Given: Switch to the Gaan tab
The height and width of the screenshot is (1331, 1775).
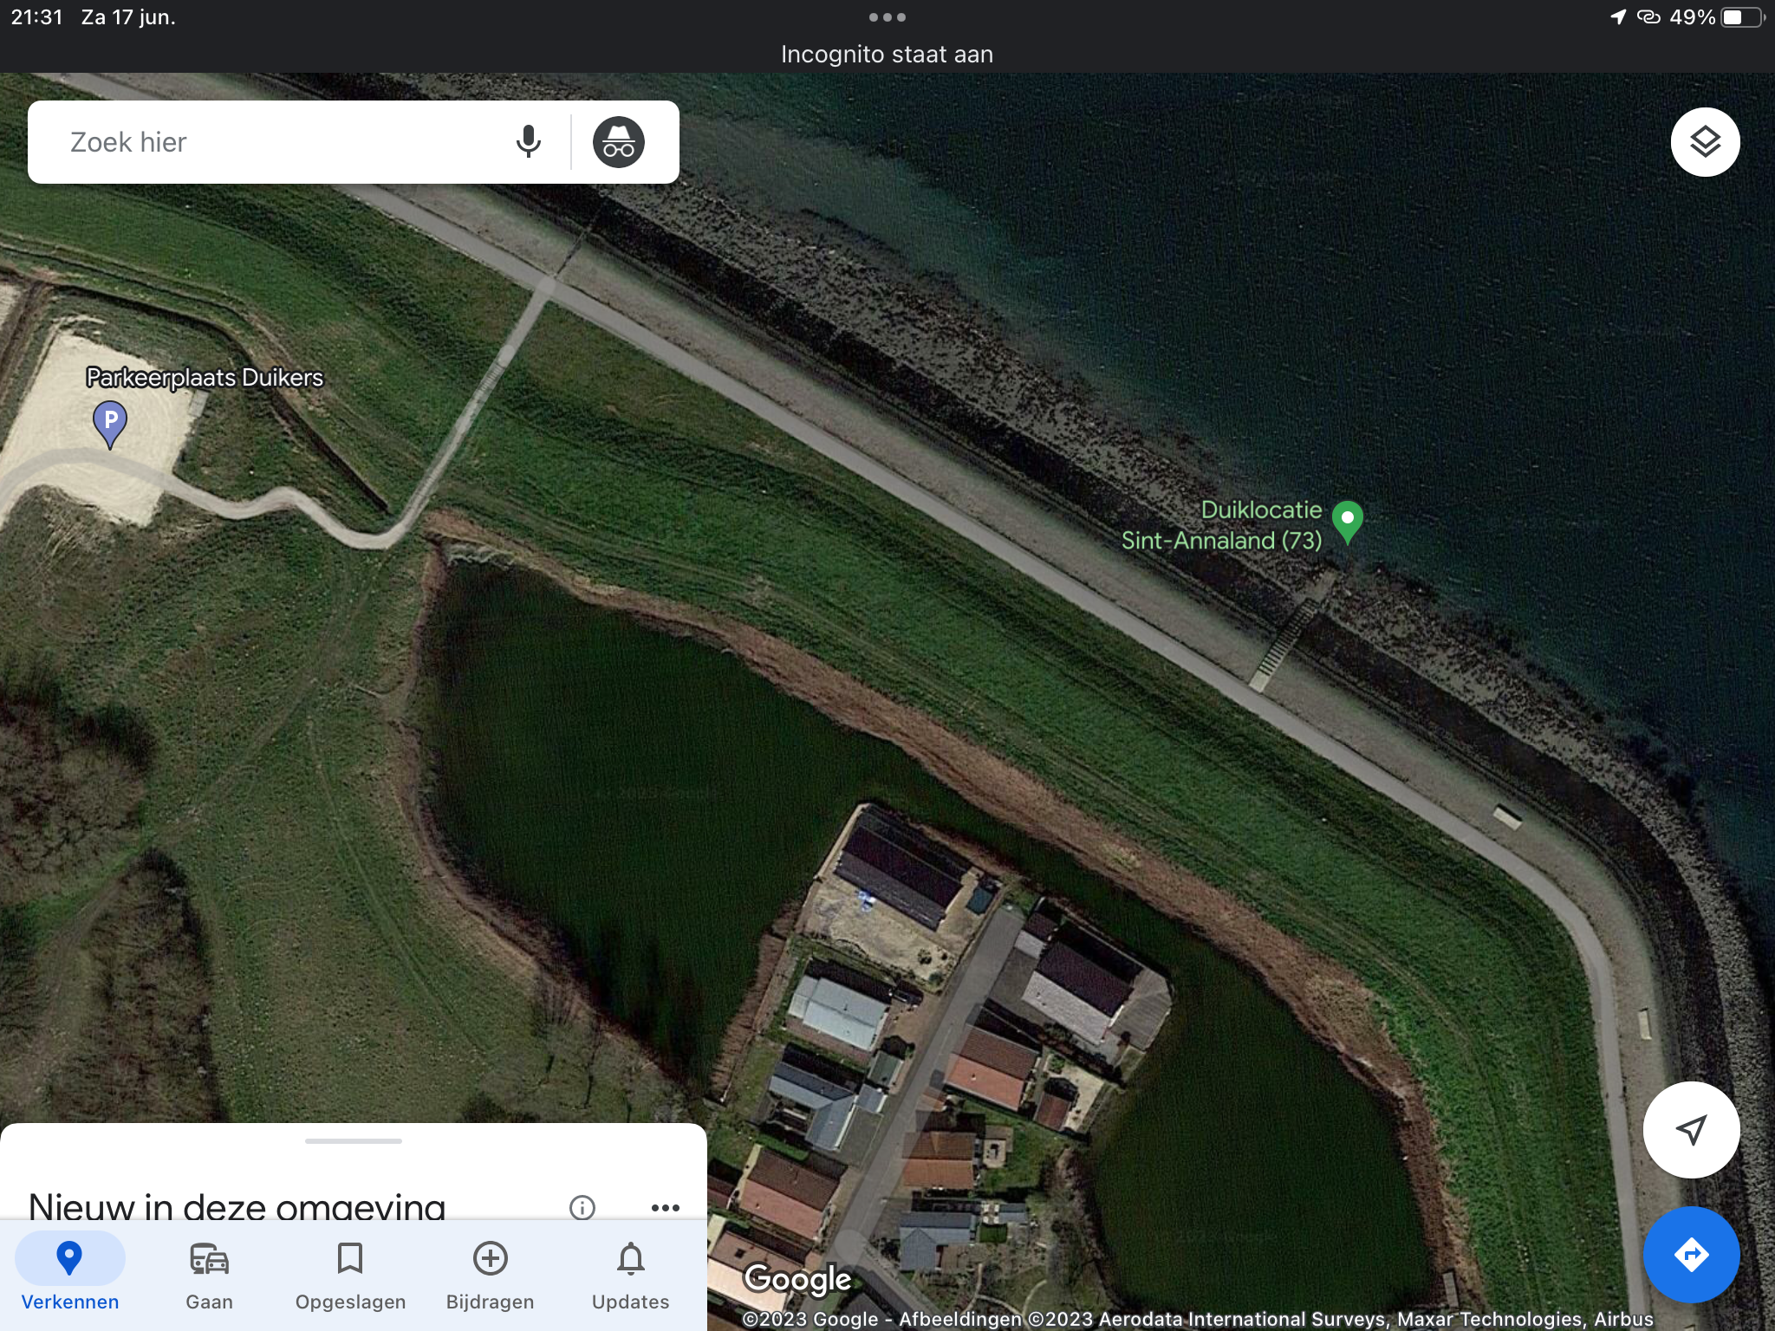Looking at the screenshot, I should [x=209, y=1274].
